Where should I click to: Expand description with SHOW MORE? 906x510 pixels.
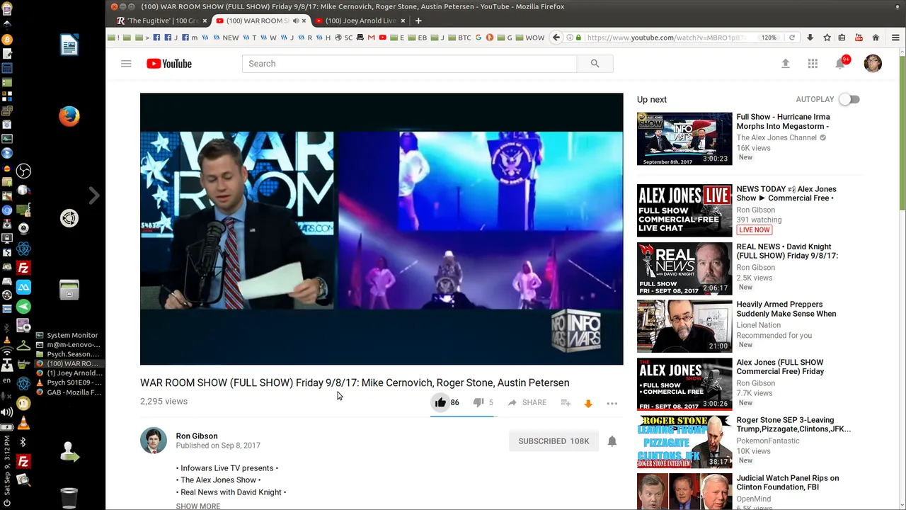tap(198, 506)
